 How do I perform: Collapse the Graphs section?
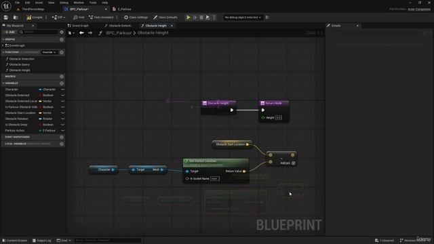(x=3, y=39)
